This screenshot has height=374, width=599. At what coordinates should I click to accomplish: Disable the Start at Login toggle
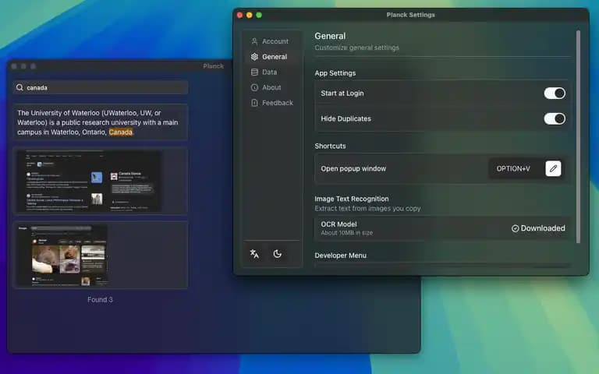(555, 93)
